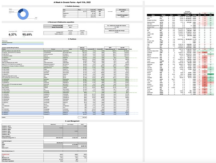Click the 'SushiToken' asset row name
216x163 pixels.
coord(150,93)
